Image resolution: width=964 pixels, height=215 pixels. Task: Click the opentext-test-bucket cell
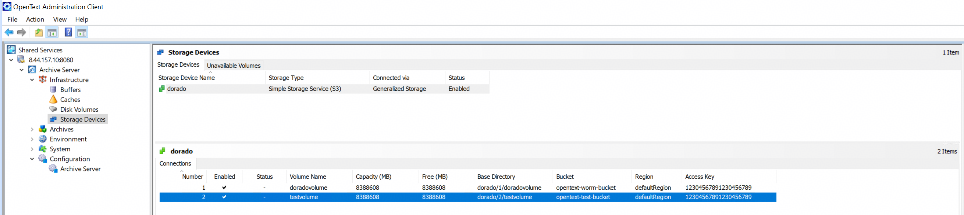(x=583, y=197)
